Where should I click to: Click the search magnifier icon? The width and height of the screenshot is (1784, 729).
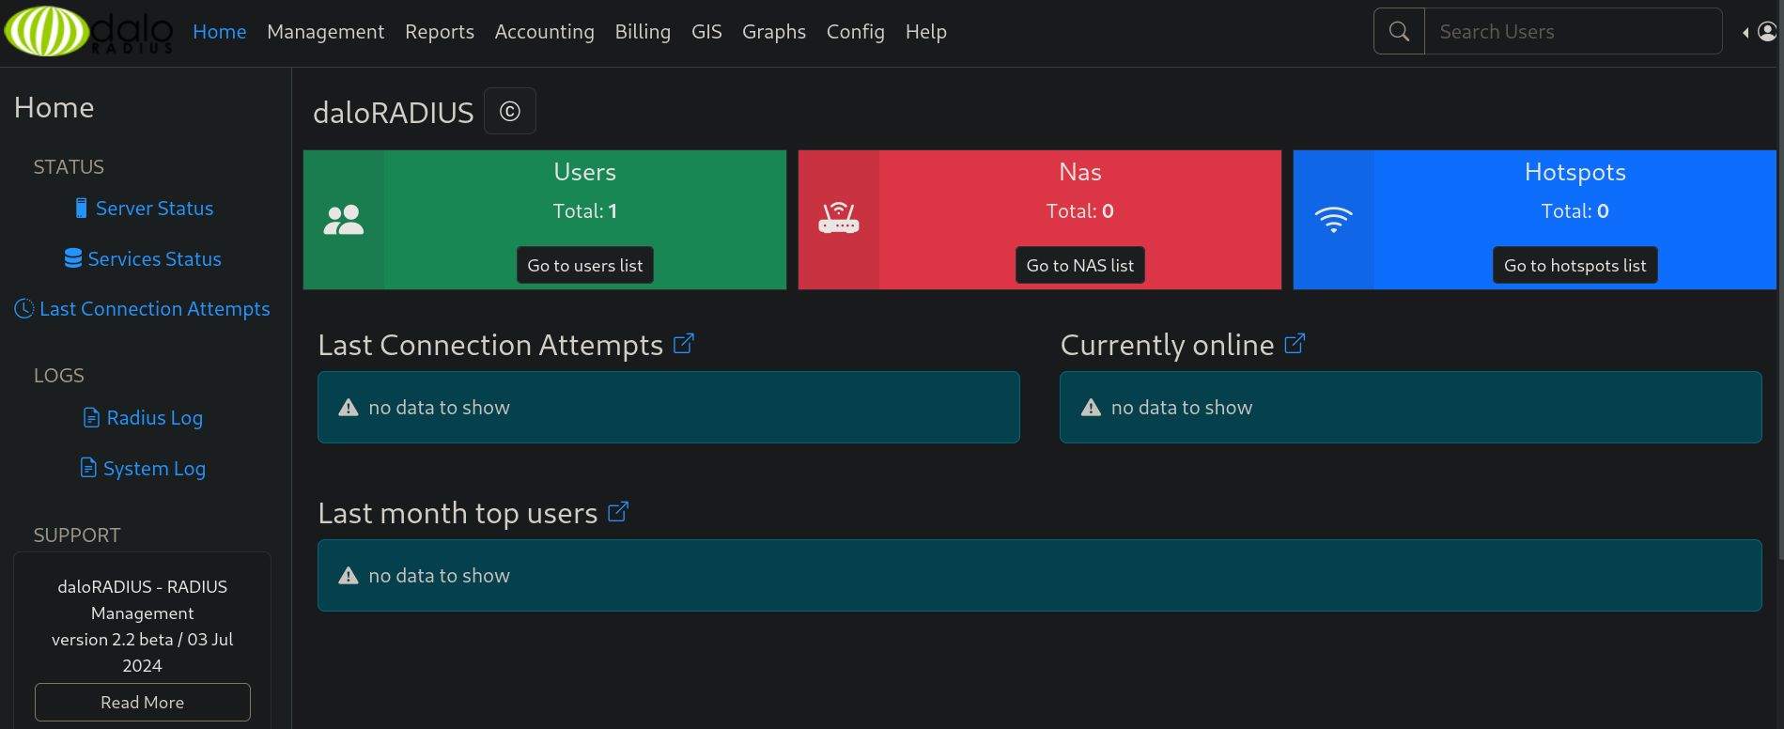point(1399,31)
